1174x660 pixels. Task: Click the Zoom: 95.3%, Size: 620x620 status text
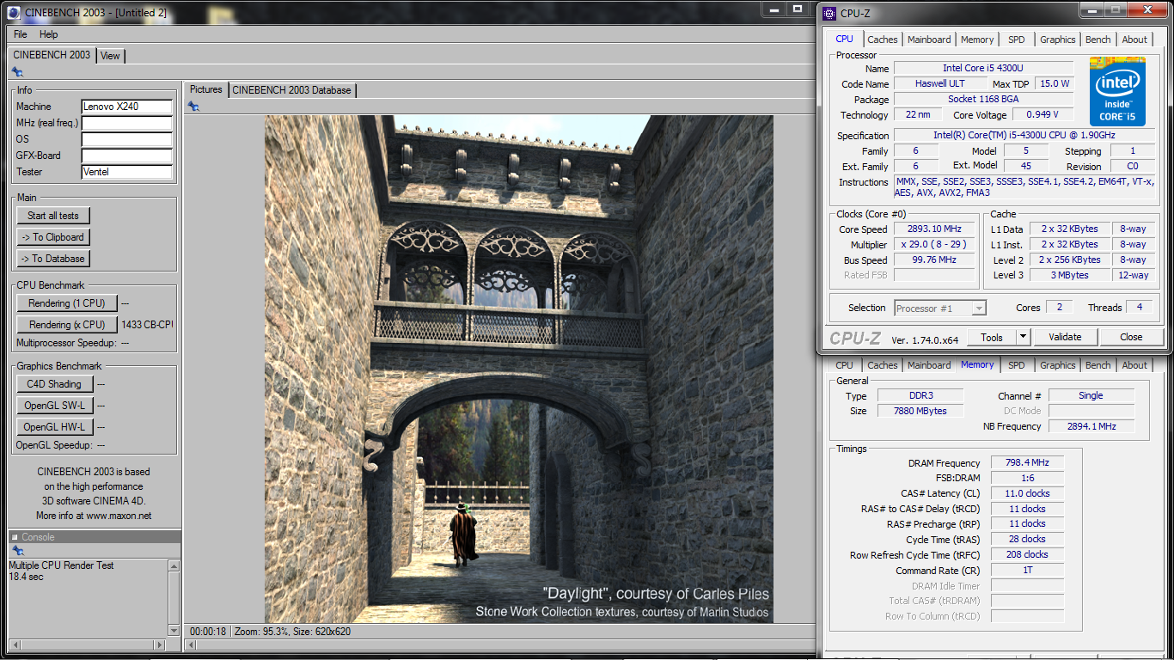[x=292, y=632]
